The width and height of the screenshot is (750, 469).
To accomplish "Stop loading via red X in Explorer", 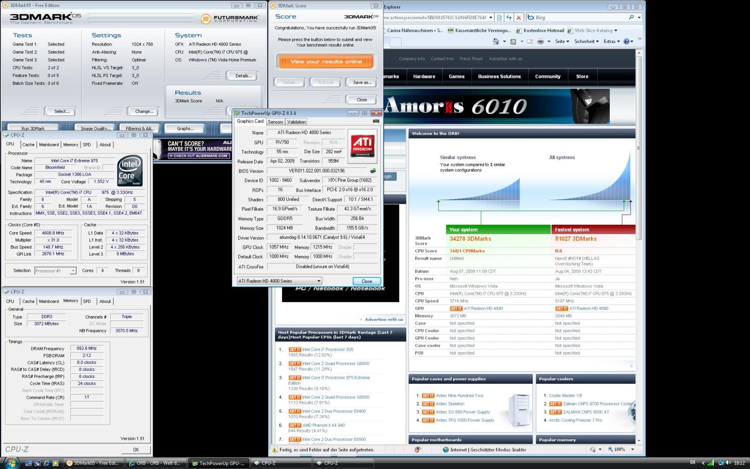I will (518, 17).
